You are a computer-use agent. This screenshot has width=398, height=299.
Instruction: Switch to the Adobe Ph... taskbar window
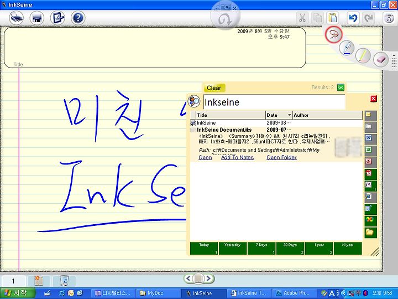(x=294, y=293)
